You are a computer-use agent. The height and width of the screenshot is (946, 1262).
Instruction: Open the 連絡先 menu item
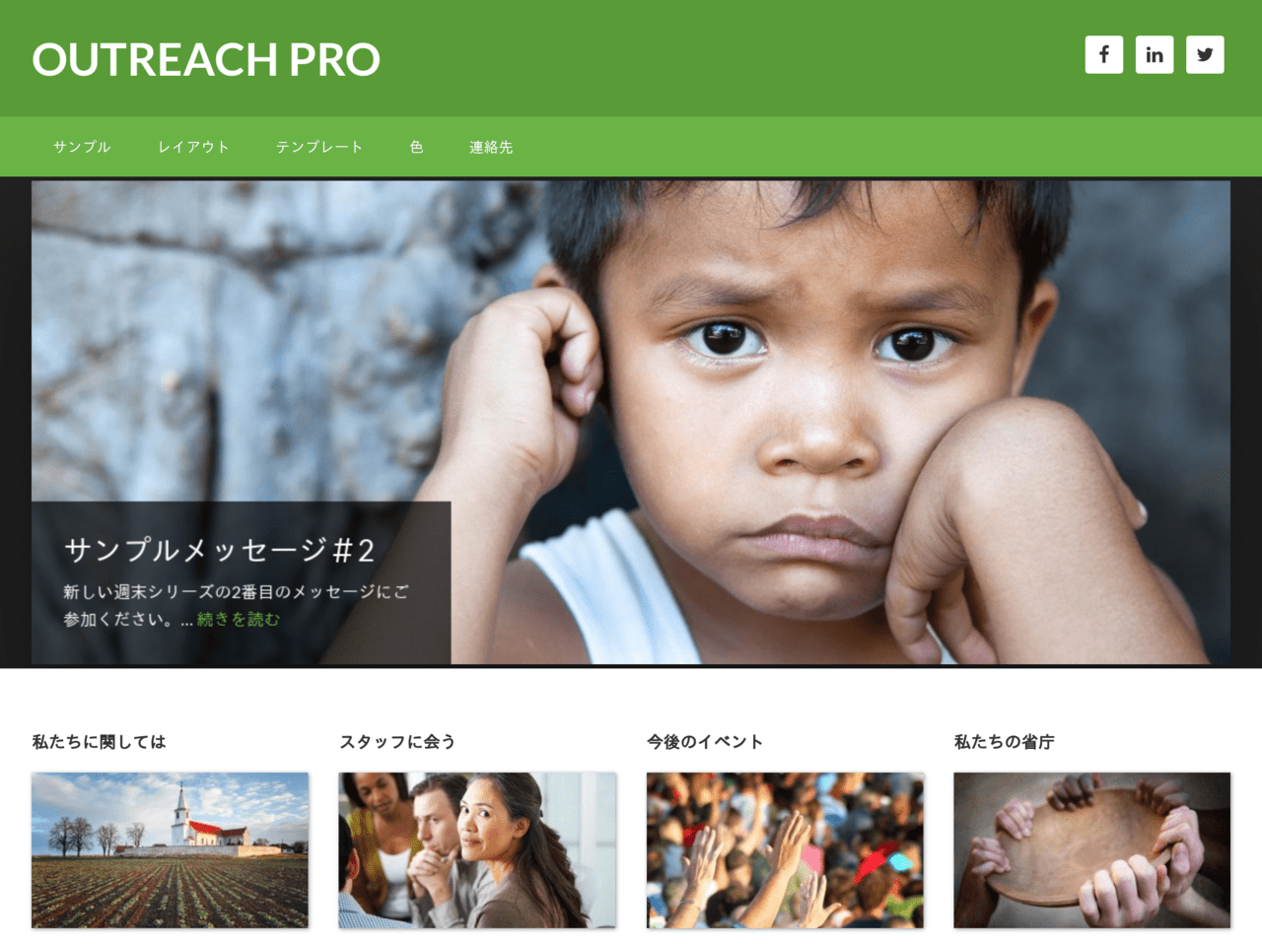490,147
